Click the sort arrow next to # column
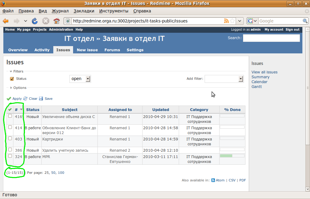The width and height of the screenshot is (310, 199). point(21,110)
